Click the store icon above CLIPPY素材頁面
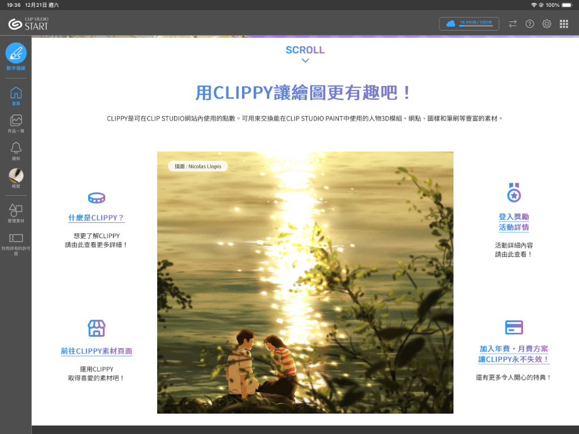Viewport: 579px width, 434px height. pyautogui.click(x=97, y=328)
